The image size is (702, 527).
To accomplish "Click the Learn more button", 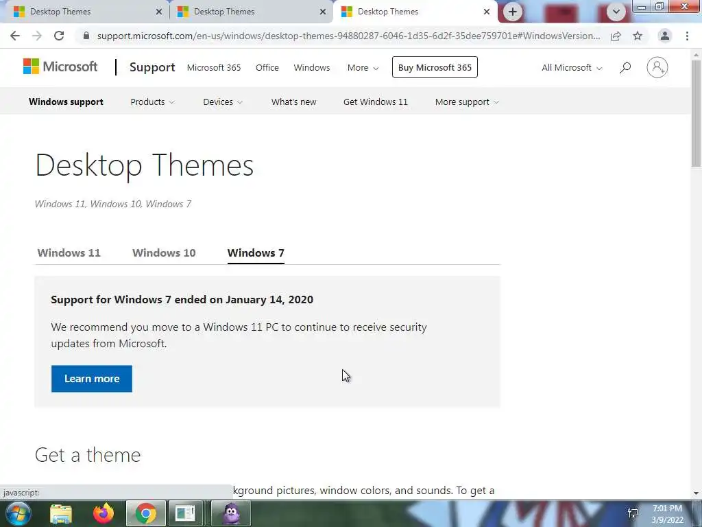I will pos(92,379).
